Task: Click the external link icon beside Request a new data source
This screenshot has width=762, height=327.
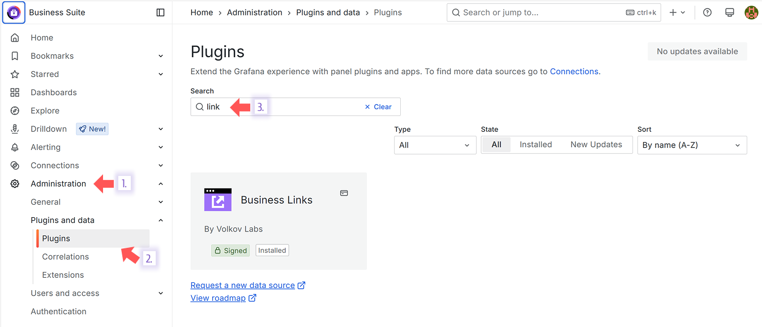Action: (302, 285)
